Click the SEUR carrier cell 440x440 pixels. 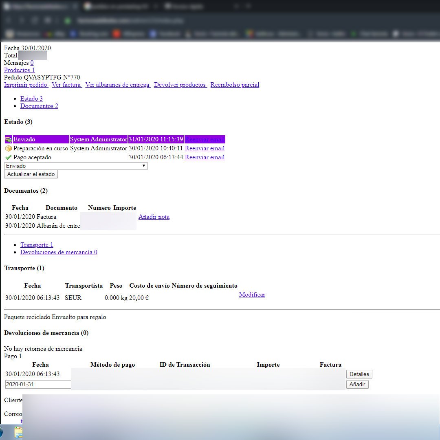coord(73,298)
